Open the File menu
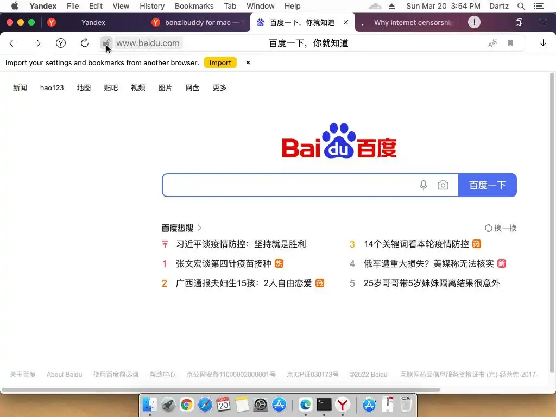 click(73, 6)
